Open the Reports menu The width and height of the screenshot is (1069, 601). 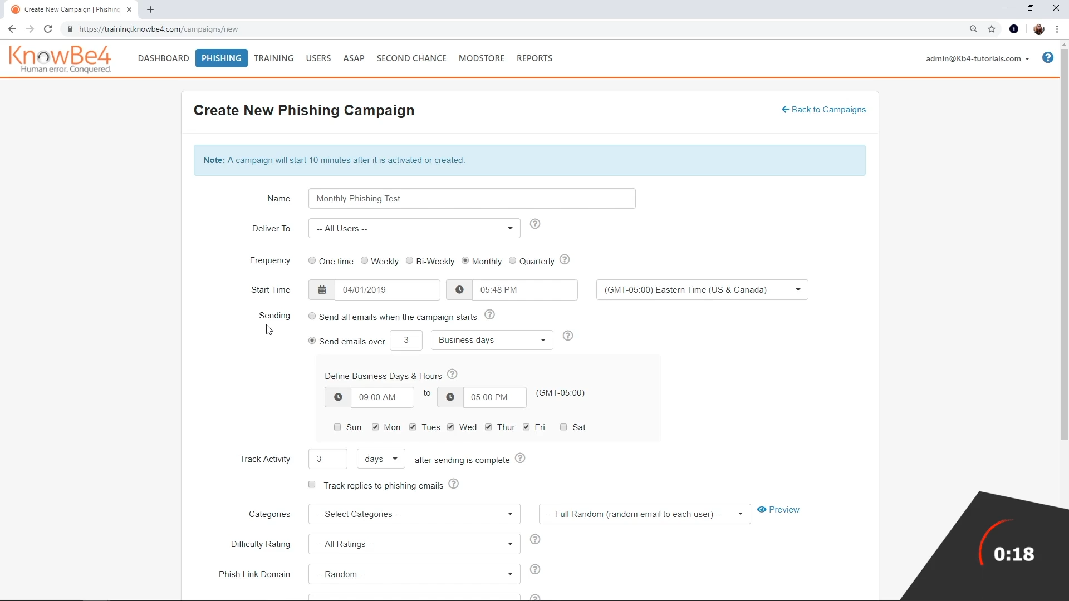point(534,58)
